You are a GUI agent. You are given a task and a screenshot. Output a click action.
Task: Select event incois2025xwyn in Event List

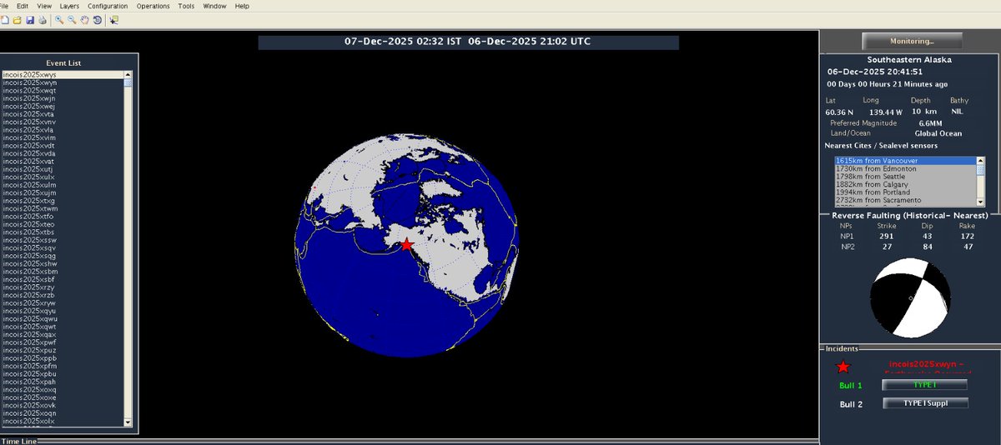click(63, 82)
